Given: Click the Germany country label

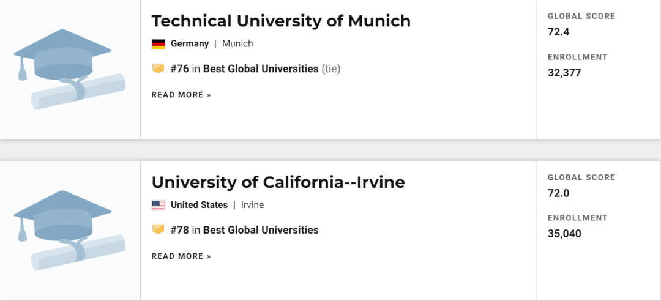Looking at the screenshot, I should (x=190, y=44).
